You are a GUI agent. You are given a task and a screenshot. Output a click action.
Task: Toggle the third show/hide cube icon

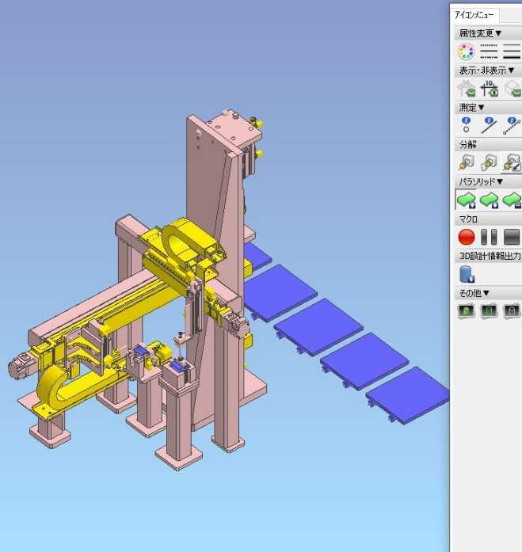click(512, 89)
